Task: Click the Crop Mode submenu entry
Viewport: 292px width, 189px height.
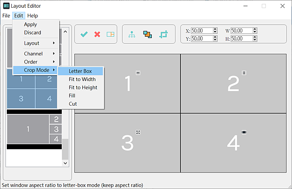Action: tap(36, 70)
